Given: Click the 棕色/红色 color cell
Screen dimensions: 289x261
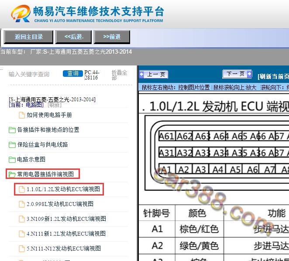Looking at the screenshot, I should [199, 229].
